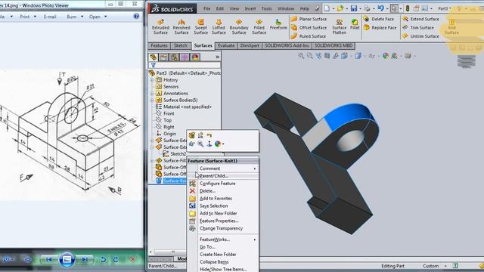Select the Extruded Surface tool
The height and width of the screenshot is (272, 484).
(160, 26)
